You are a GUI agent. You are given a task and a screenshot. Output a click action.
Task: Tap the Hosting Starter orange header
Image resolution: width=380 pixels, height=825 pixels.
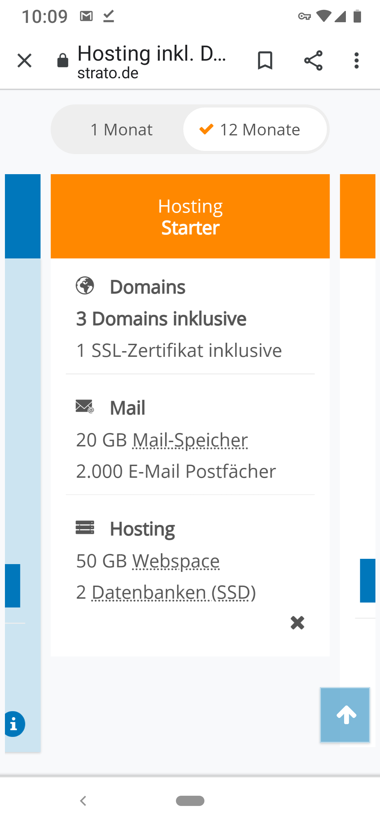(190, 216)
